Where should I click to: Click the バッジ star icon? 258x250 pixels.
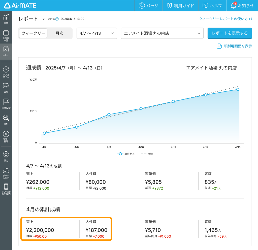[x=142, y=6]
